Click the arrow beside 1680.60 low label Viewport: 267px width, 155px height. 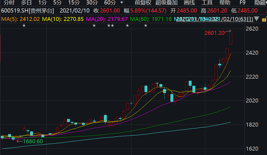click(x=20, y=141)
